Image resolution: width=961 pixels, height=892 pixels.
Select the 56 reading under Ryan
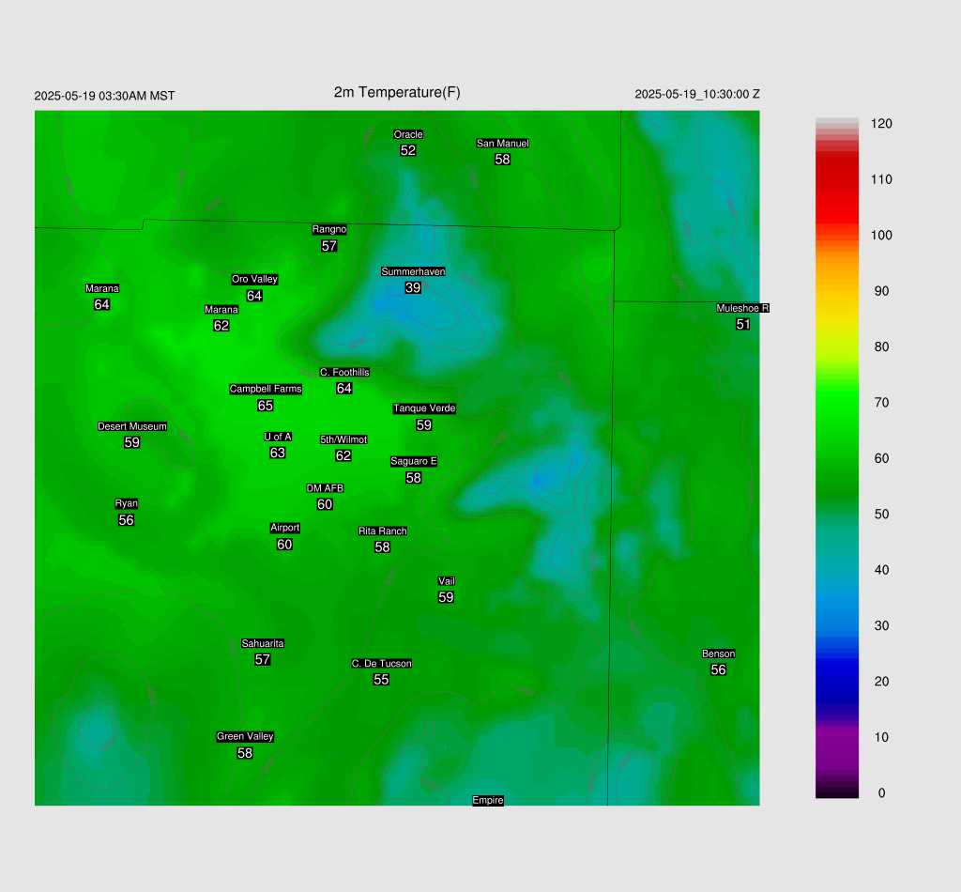click(127, 520)
